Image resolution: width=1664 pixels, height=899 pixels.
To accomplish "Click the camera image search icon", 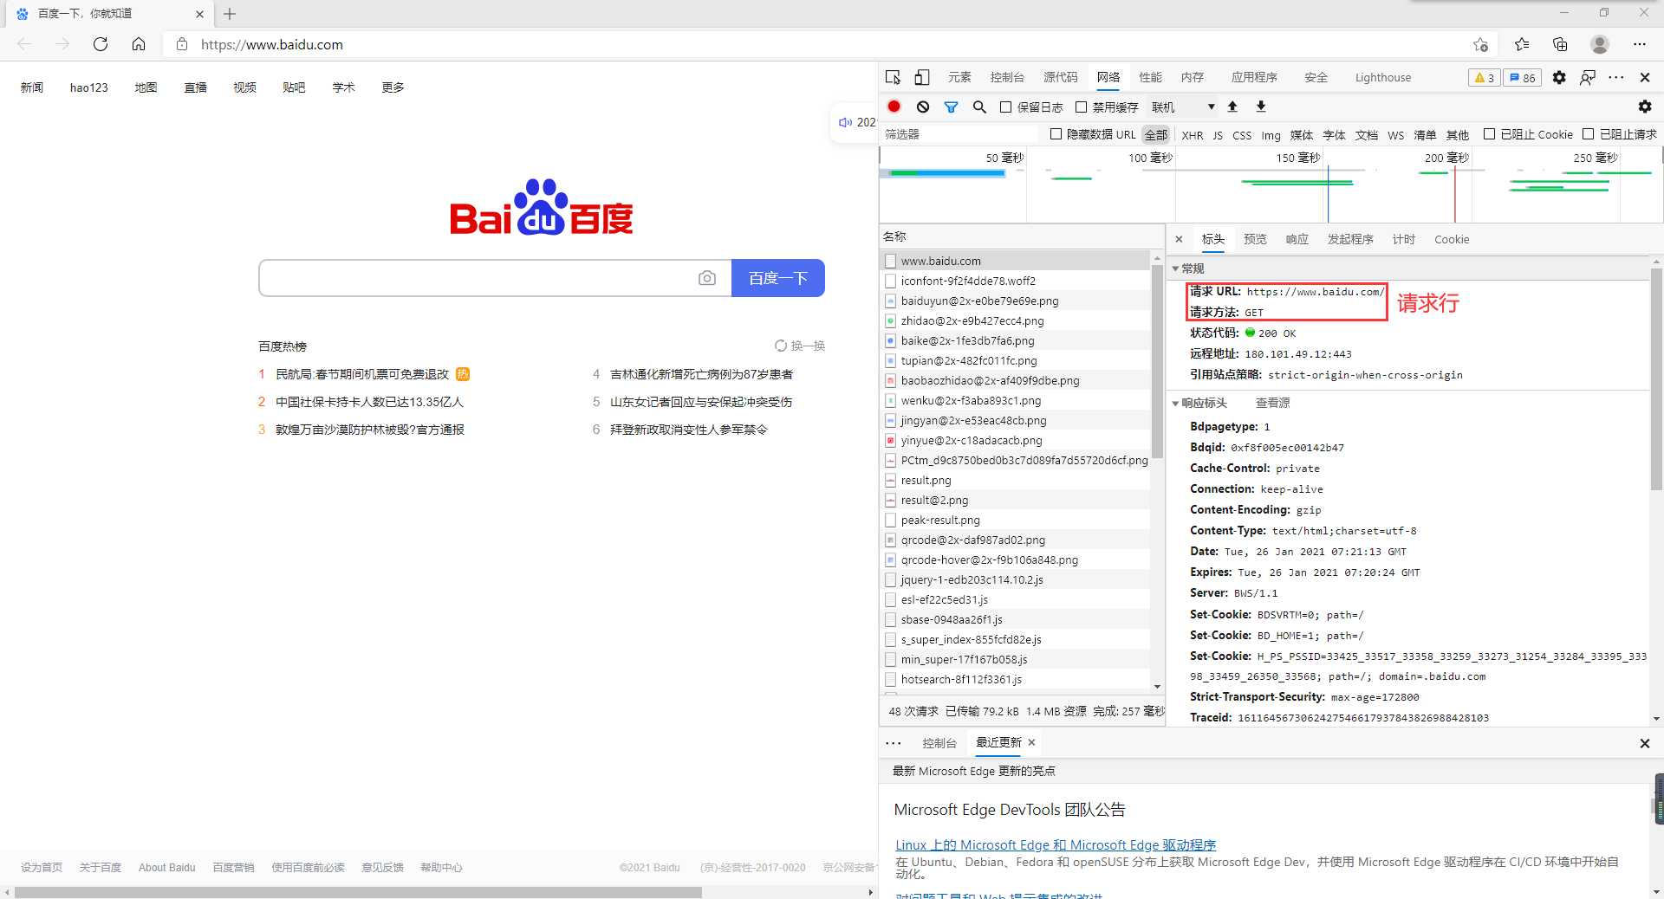I will tap(707, 278).
